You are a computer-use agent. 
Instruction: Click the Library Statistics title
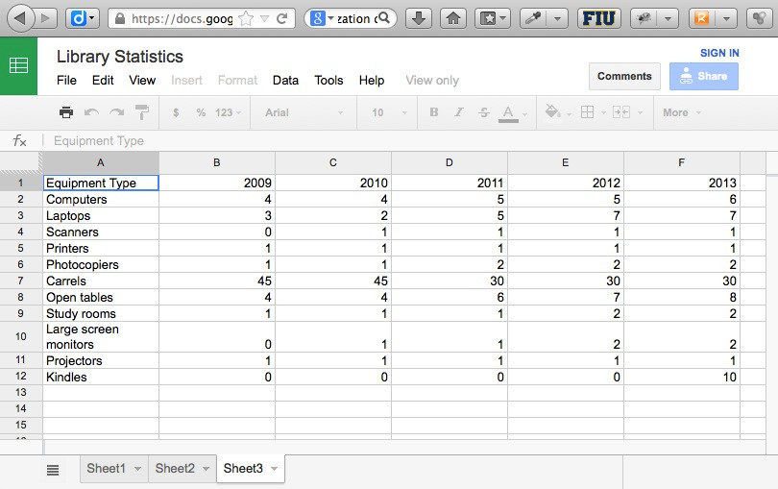click(x=119, y=57)
